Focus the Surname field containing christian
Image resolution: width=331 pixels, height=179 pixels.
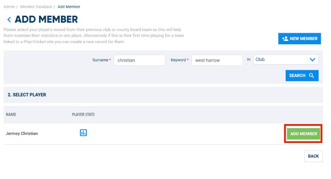tap(139, 60)
